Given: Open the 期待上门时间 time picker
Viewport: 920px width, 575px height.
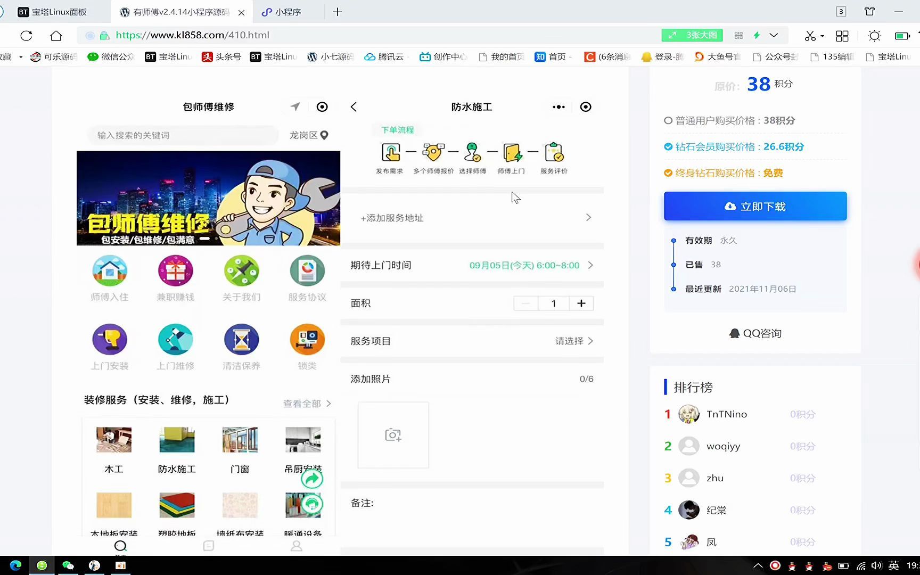Looking at the screenshot, I should click(x=472, y=265).
